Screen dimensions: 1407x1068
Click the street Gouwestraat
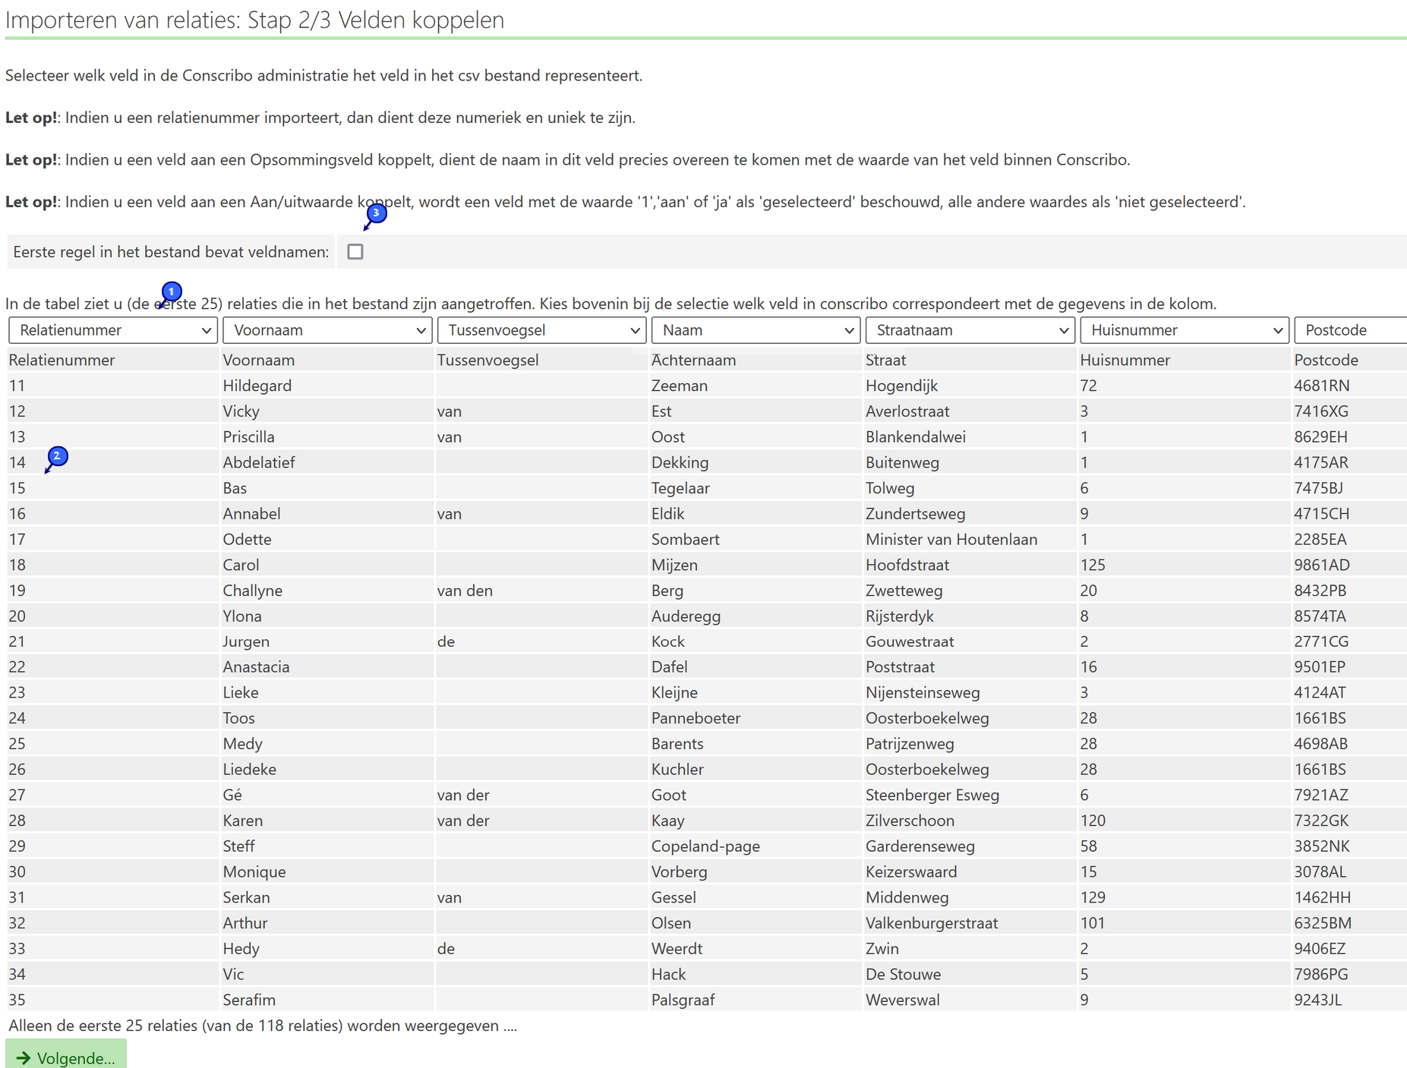point(910,641)
